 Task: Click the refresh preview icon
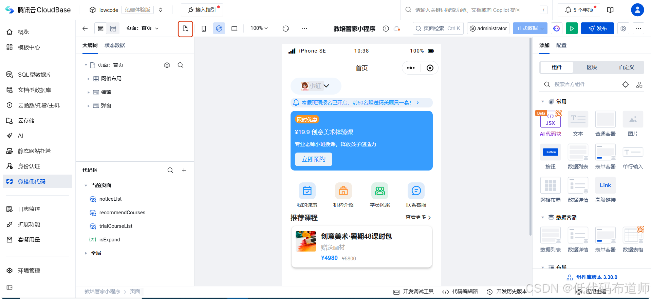[286, 28]
